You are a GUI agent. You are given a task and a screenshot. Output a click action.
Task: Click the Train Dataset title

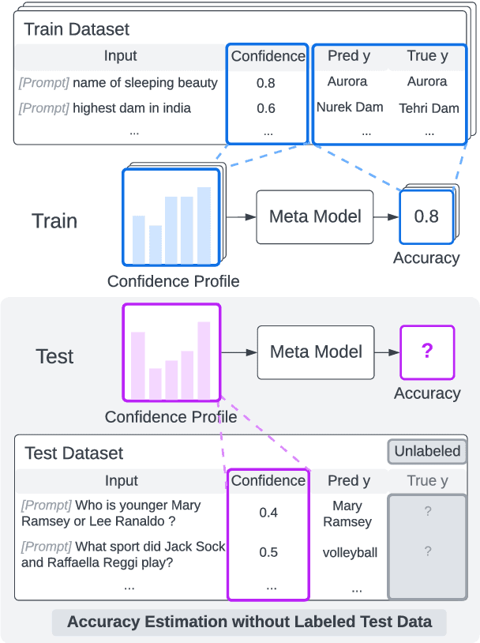click(77, 30)
